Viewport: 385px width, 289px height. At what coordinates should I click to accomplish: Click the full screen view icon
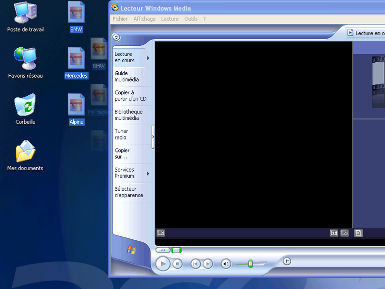344,233
